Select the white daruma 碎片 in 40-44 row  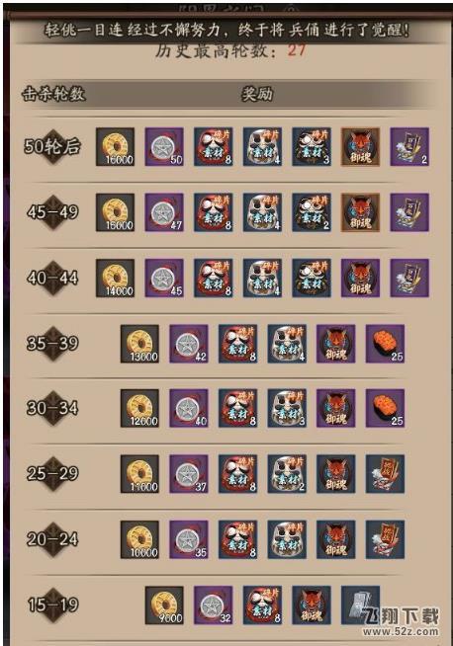(x=262, y=278)
